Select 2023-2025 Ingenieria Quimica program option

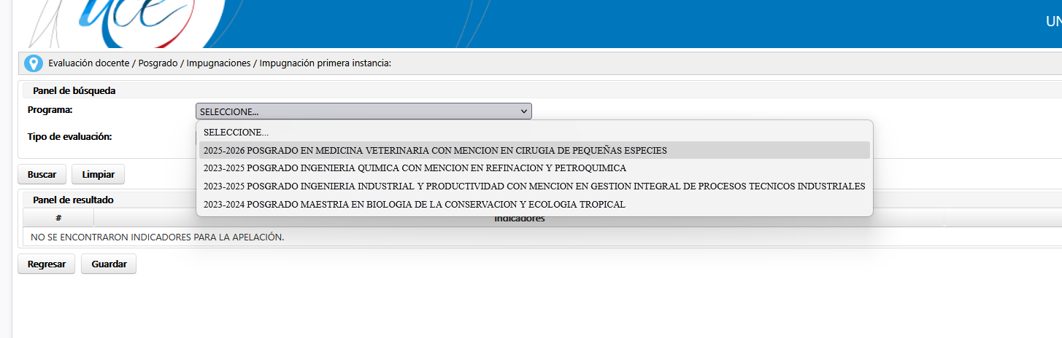tap(414, 168)
